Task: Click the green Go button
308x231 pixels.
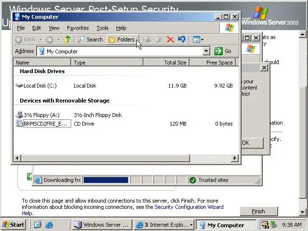Action: pyautogui.click(x=223, y=51)
